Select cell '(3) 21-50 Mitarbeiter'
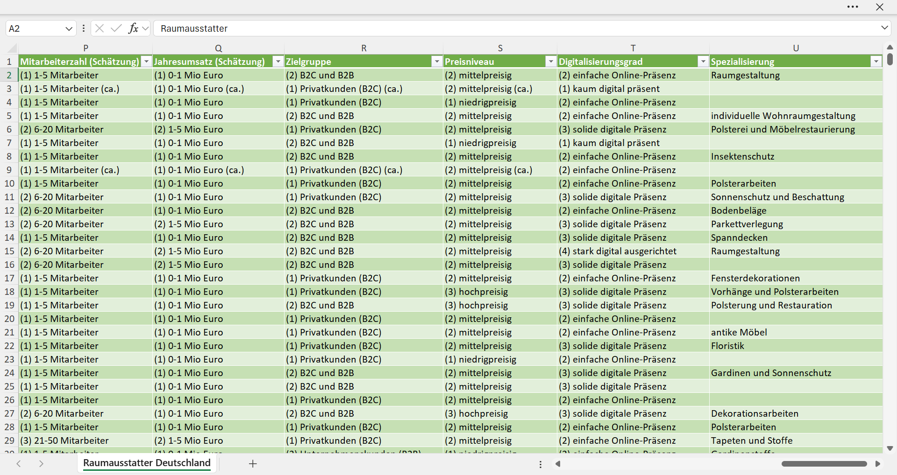The image size is (897, 475). [x=85, y=440]
